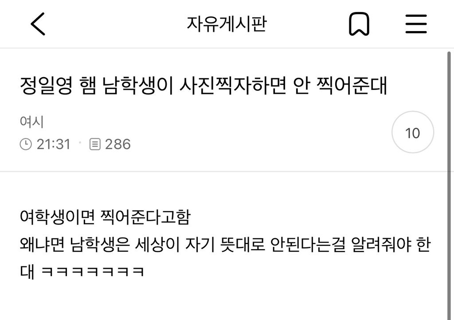Click 사진찍자하면 in the post title
Image resolution: width=454 pixels, height=320 pixels.
point(233,86)
